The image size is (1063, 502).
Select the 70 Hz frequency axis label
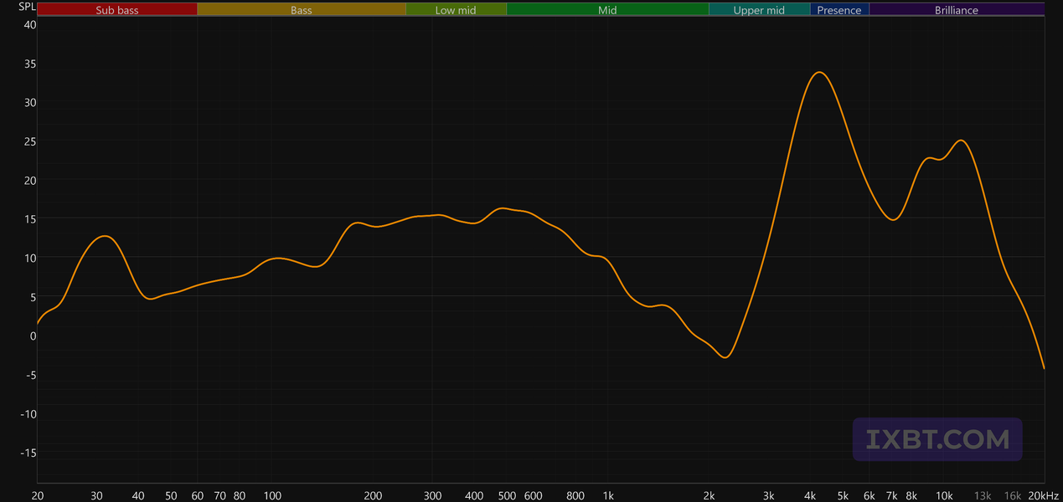[219, 495]
